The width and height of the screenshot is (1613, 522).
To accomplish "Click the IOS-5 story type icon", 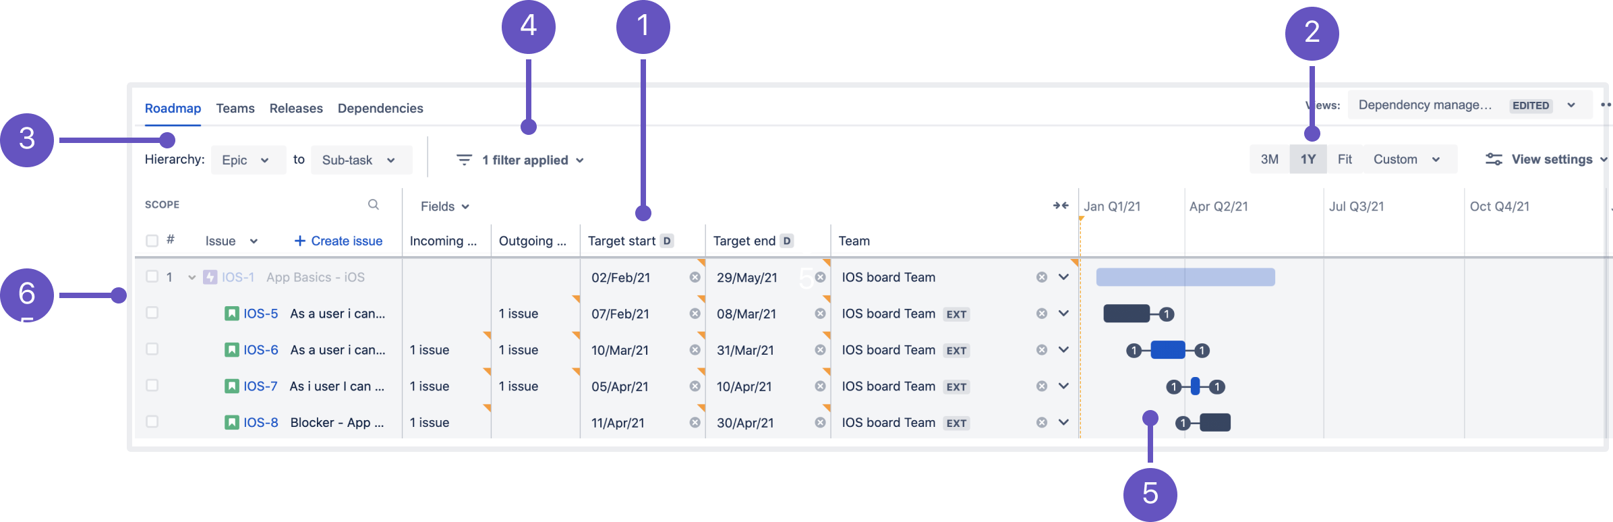I will pos(231,314).
